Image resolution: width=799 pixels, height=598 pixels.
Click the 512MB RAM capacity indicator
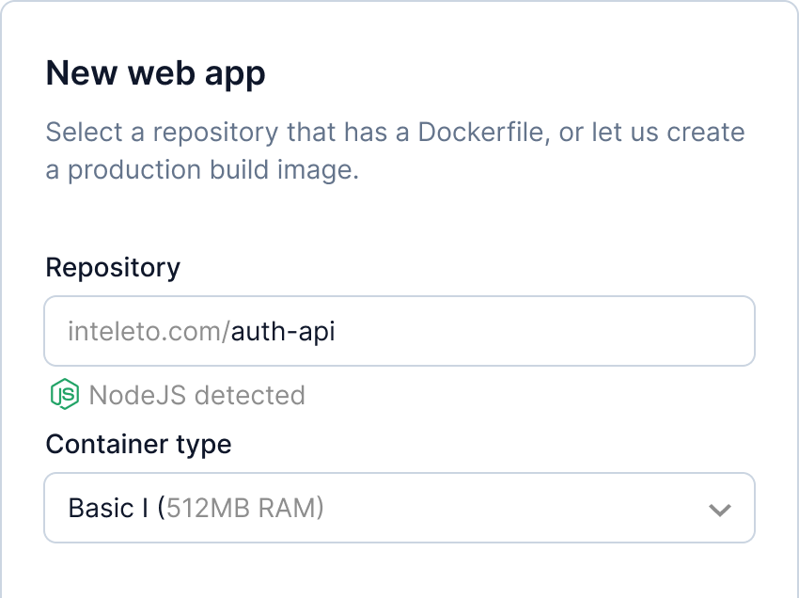(x=241, y=508)
